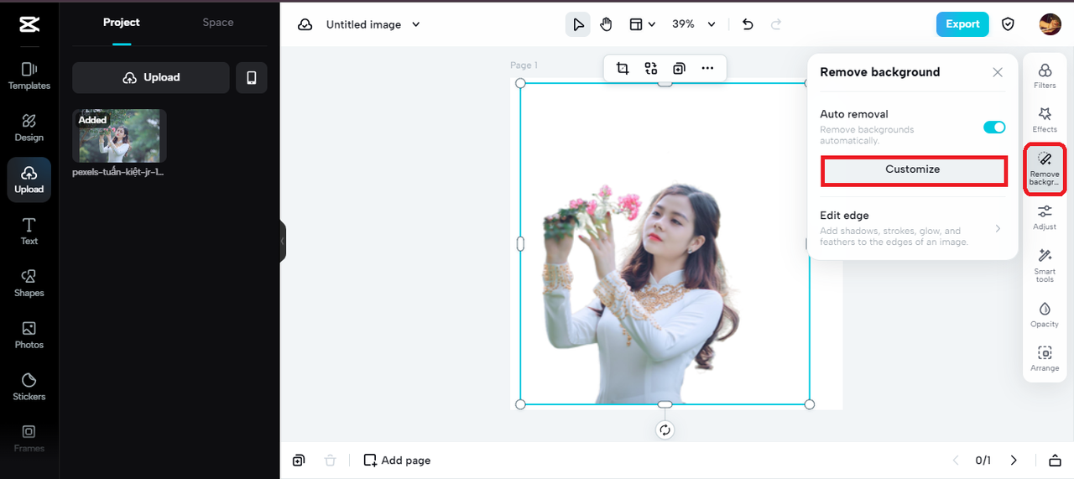Expand the Untitled image name dropdown
The image size is (1074, 479).
(x=416, y=25)
